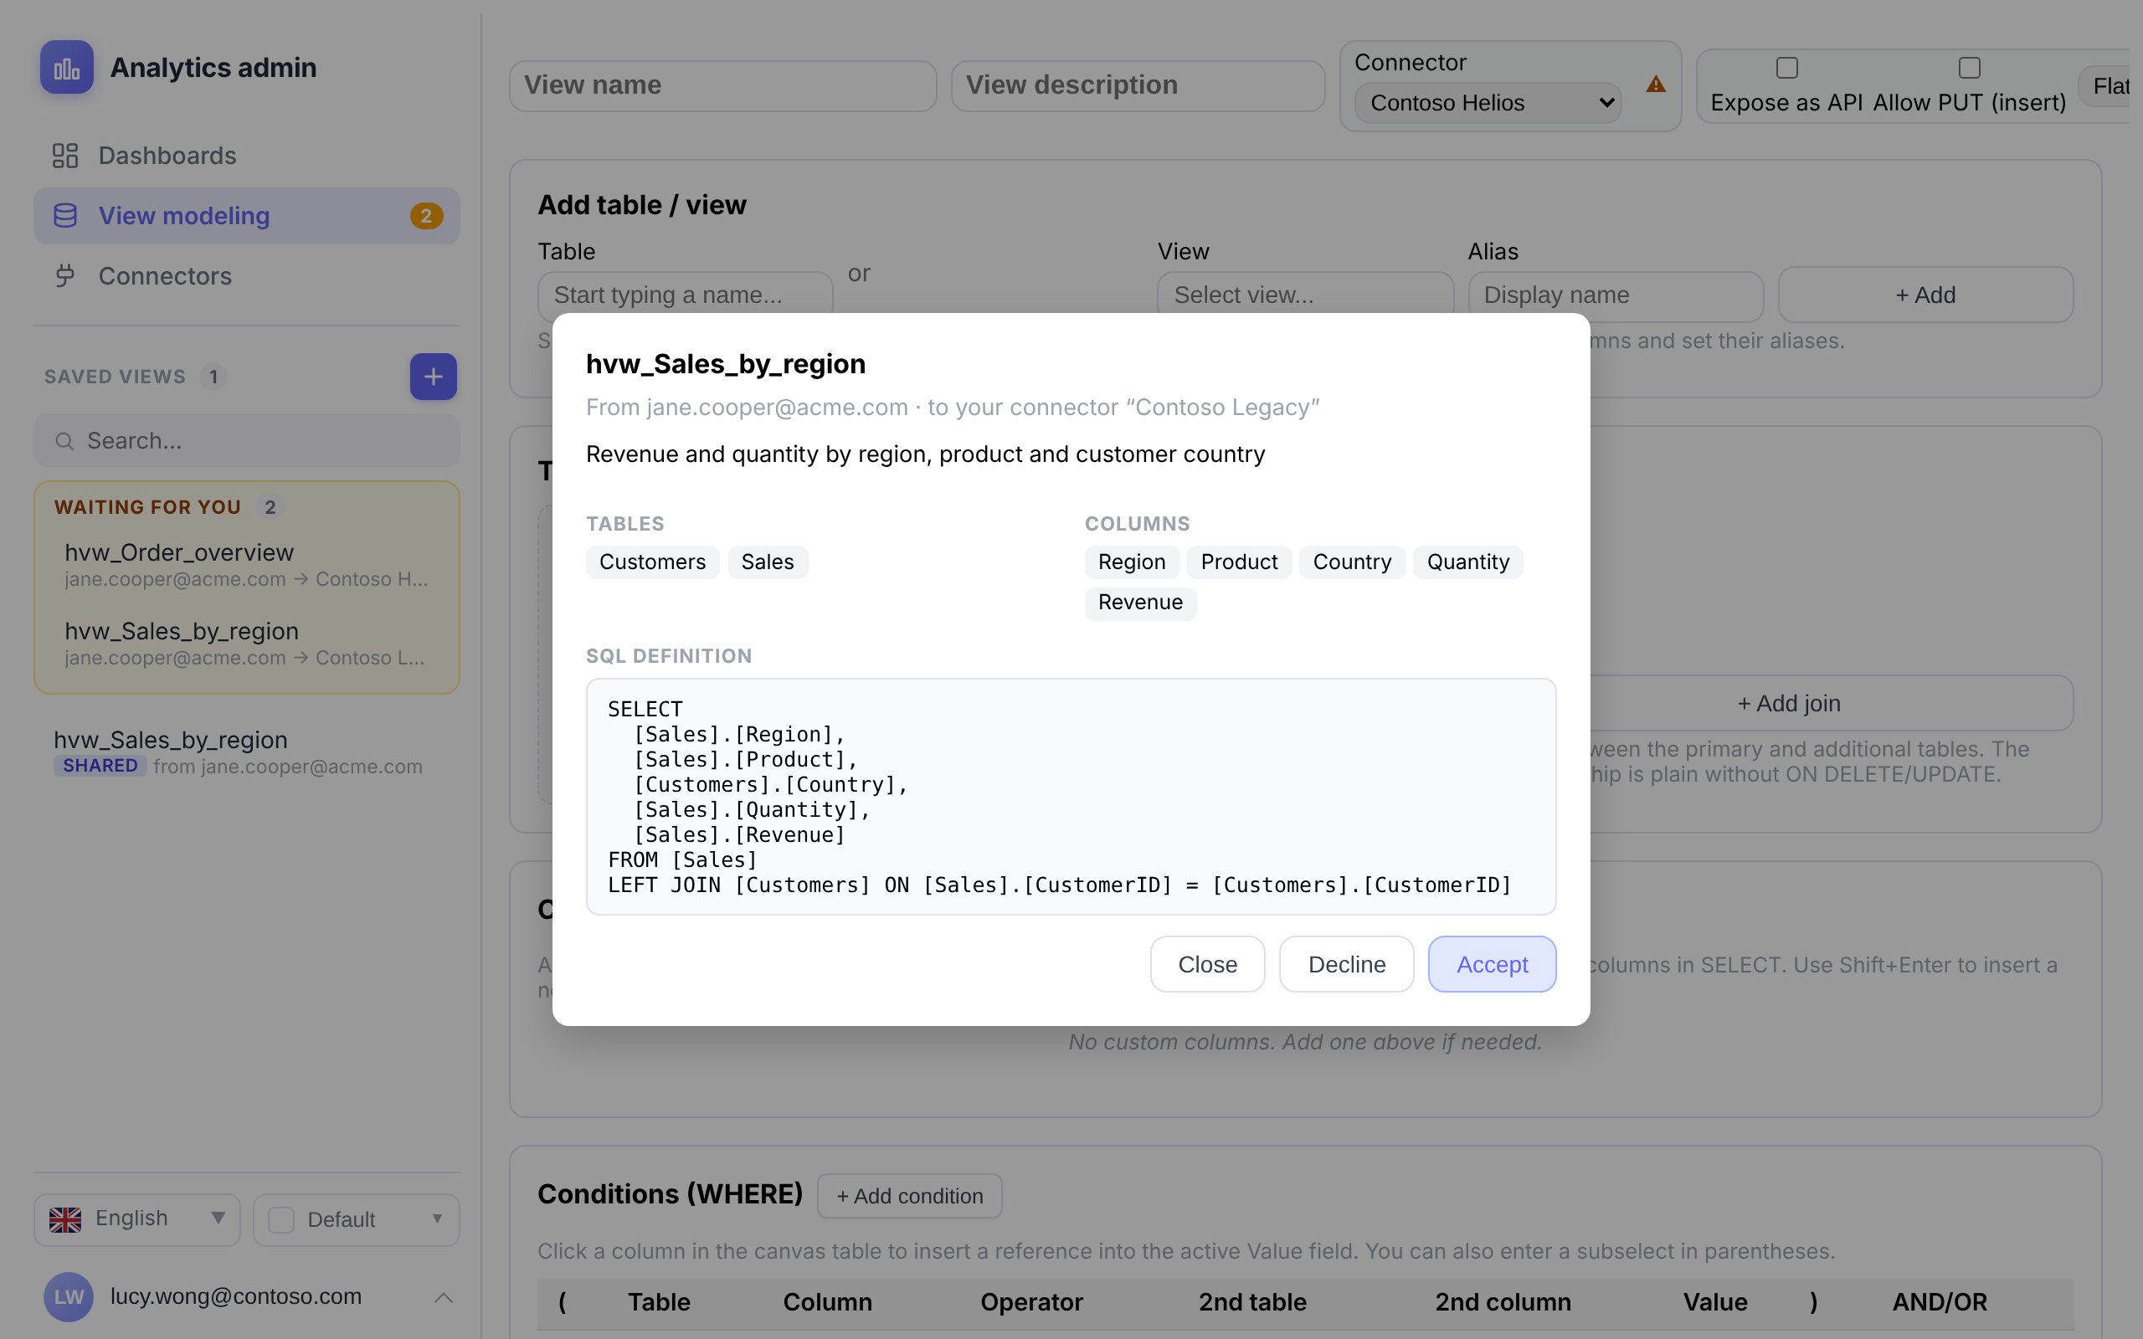Toggle the Expose as API checkbox
The image size is (2143, 1339).
1787,68
